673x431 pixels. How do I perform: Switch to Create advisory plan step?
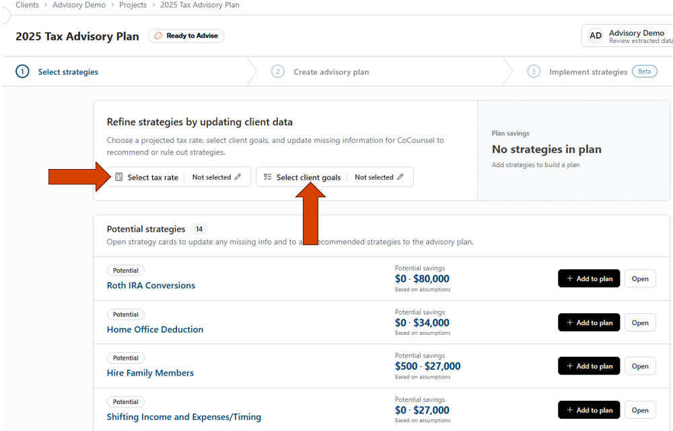pyautogui.click(x=330, y=72)
